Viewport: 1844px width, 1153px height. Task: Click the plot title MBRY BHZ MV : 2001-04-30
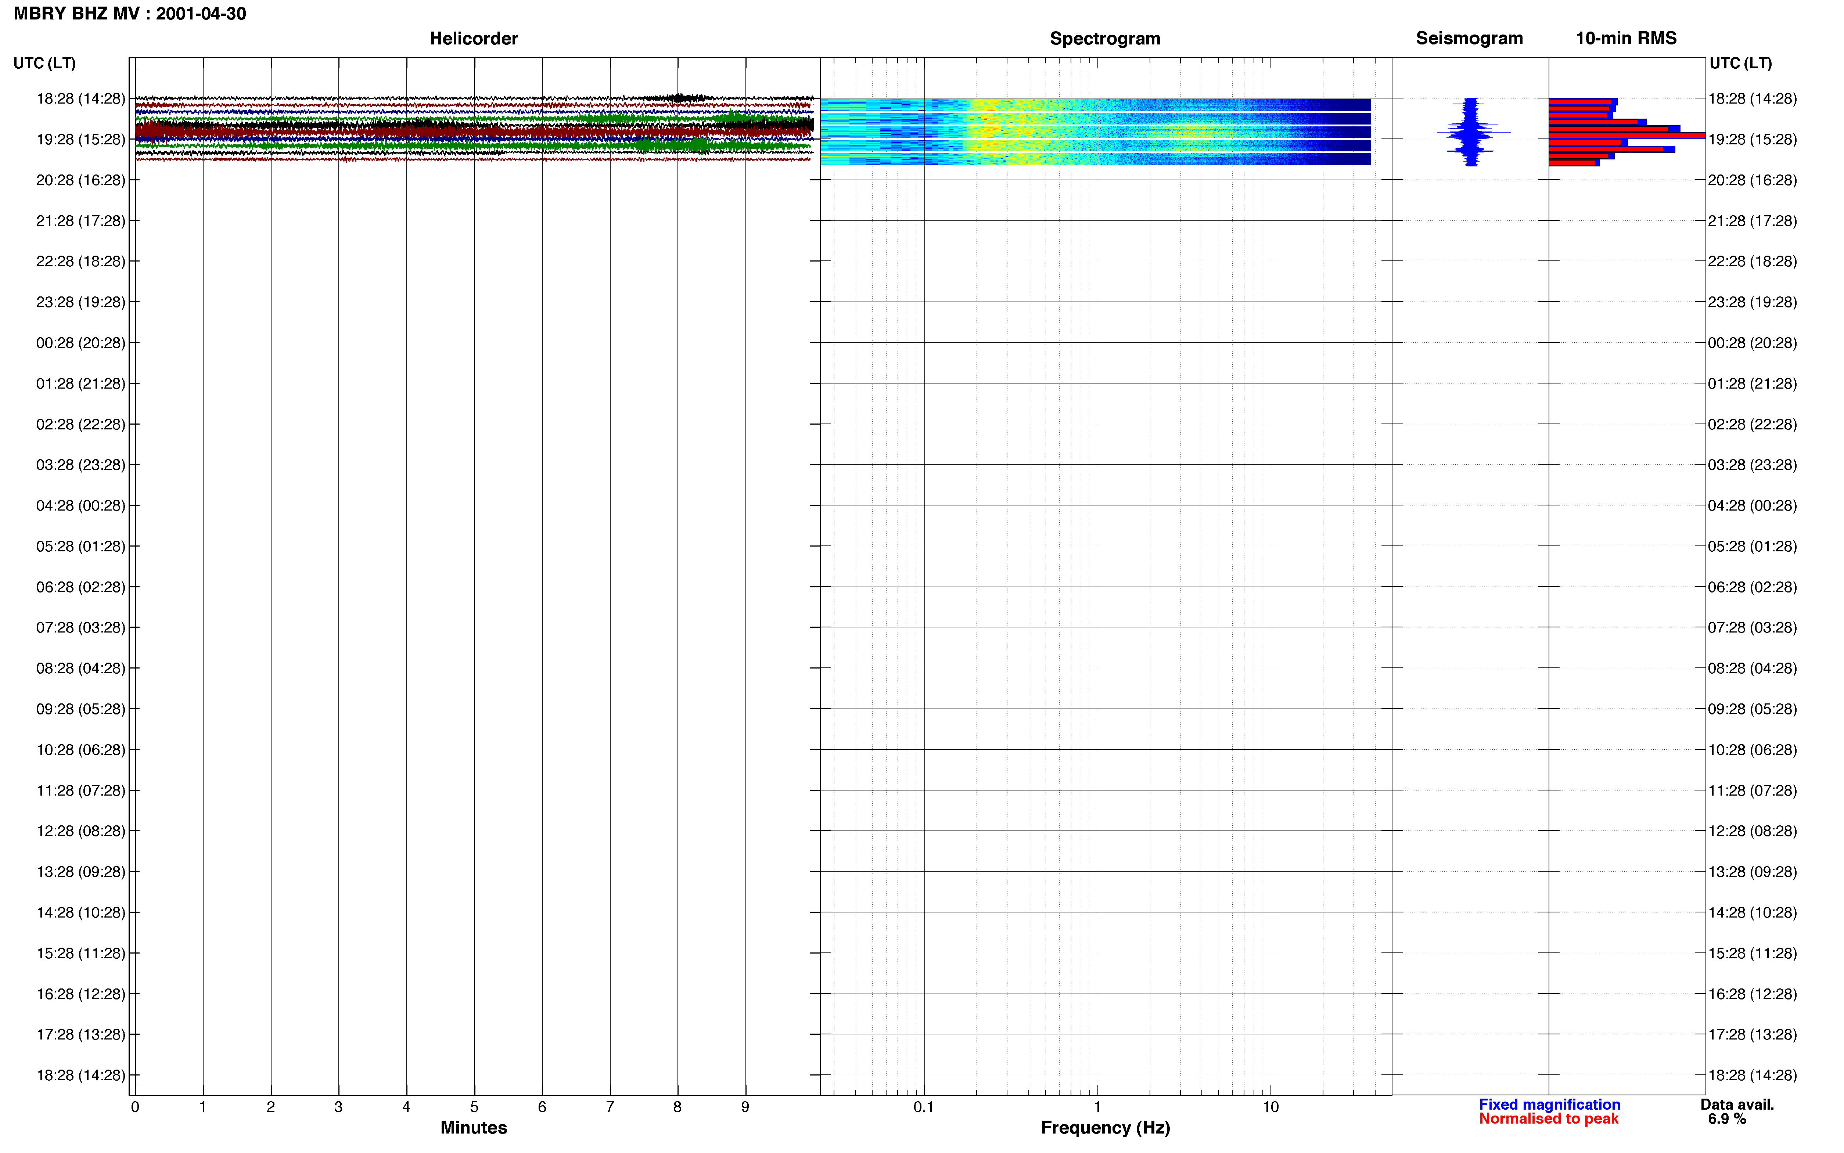130,14
